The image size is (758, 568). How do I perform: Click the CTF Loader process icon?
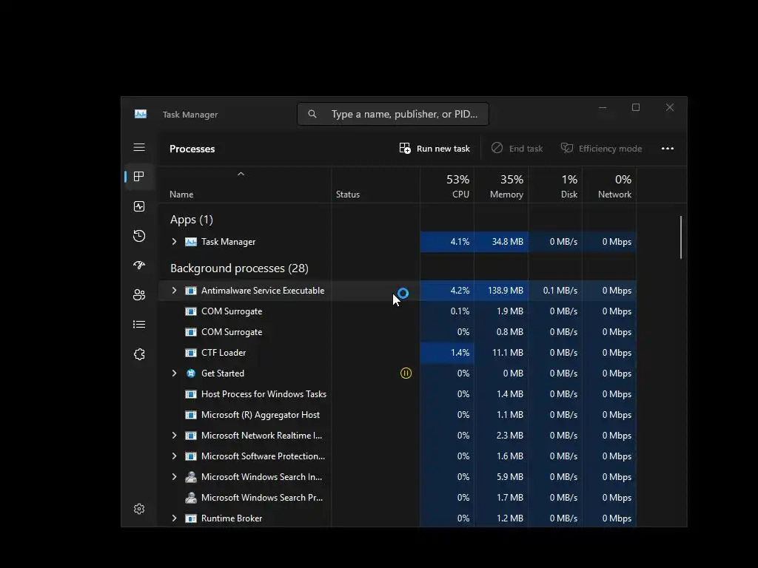click(x=191, y=353)
